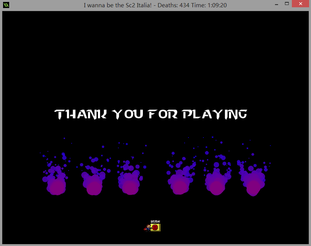
Task: Click the word PLAYING in the message
Action: (x=214, y=114)
